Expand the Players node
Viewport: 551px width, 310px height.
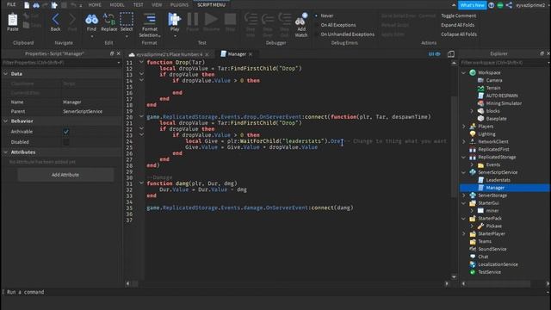click(463, 127)
